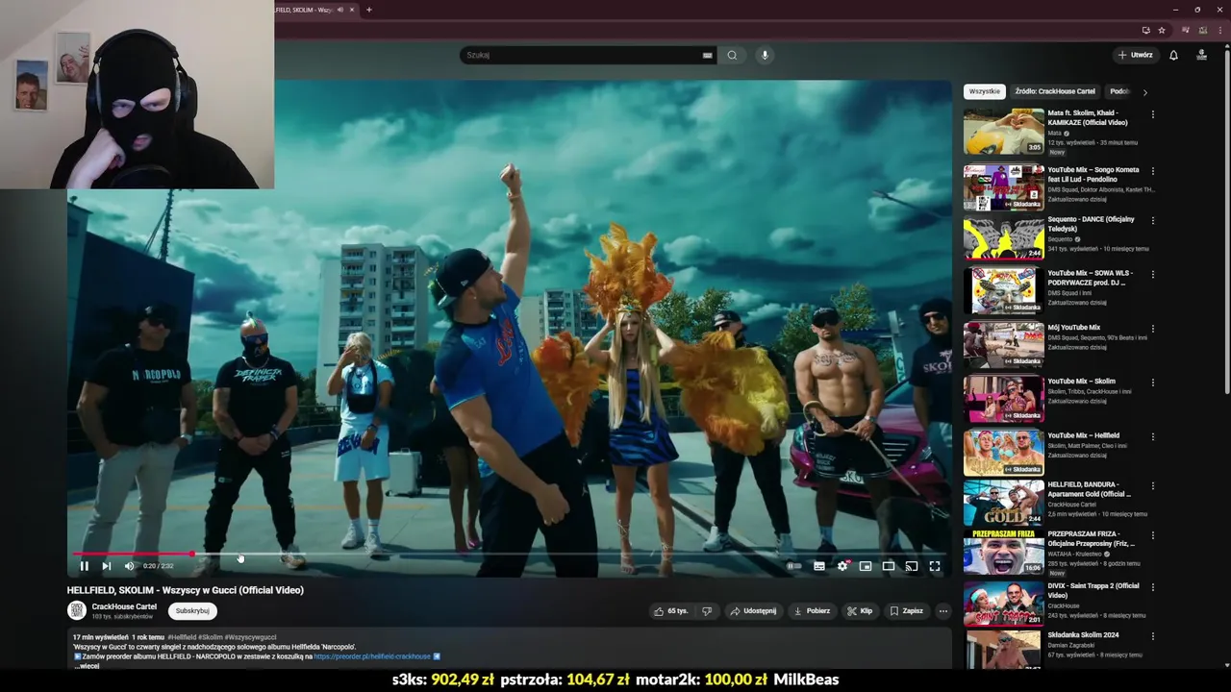Like the video with 65 tys.
Screen dimensions: 1231x692
[670, 611]
